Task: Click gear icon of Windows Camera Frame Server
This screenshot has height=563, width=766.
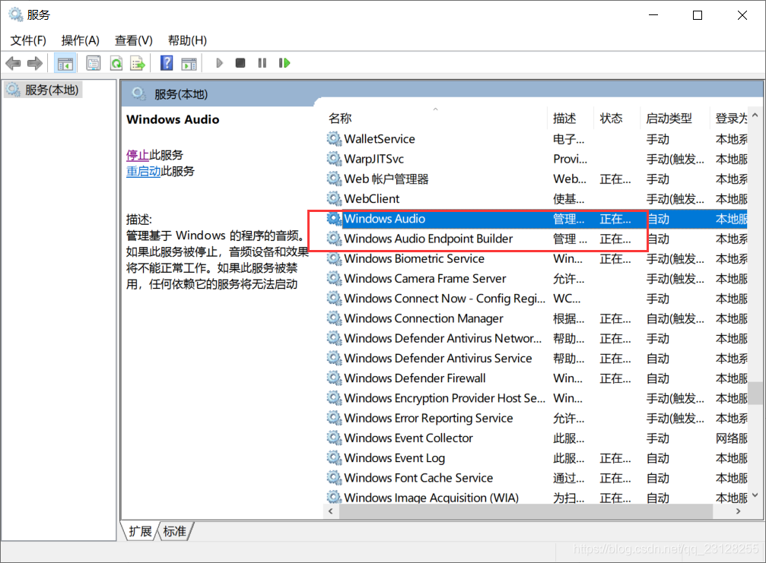Action: coord(334,279)
